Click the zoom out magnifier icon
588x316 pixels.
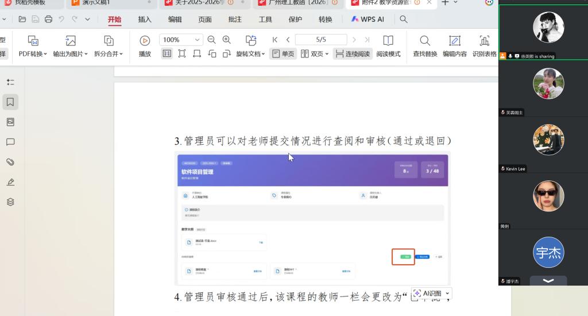pyautogui.click(x=211, y=40)
